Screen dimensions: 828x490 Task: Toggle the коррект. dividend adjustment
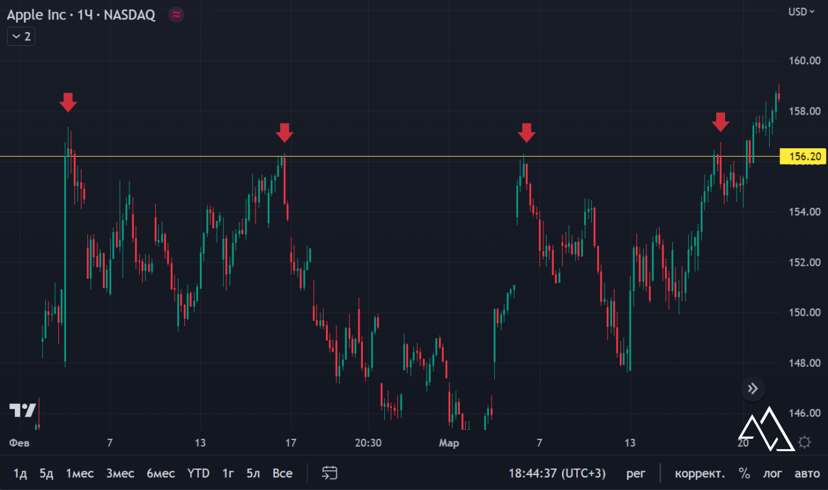pyautogui.click(x=700, y=473)
